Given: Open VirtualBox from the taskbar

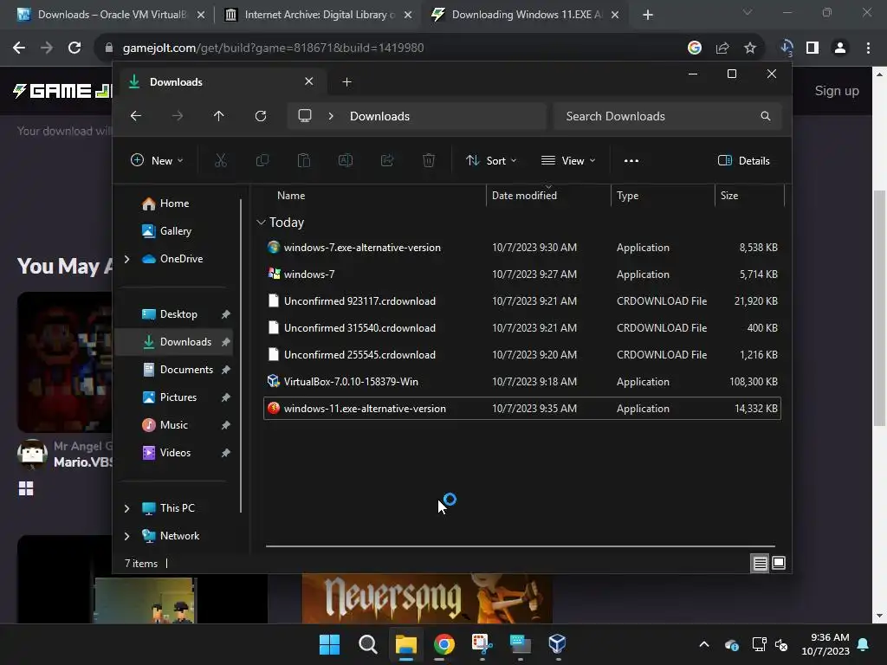Looking at the screenshot, I should tap(557, 643).
